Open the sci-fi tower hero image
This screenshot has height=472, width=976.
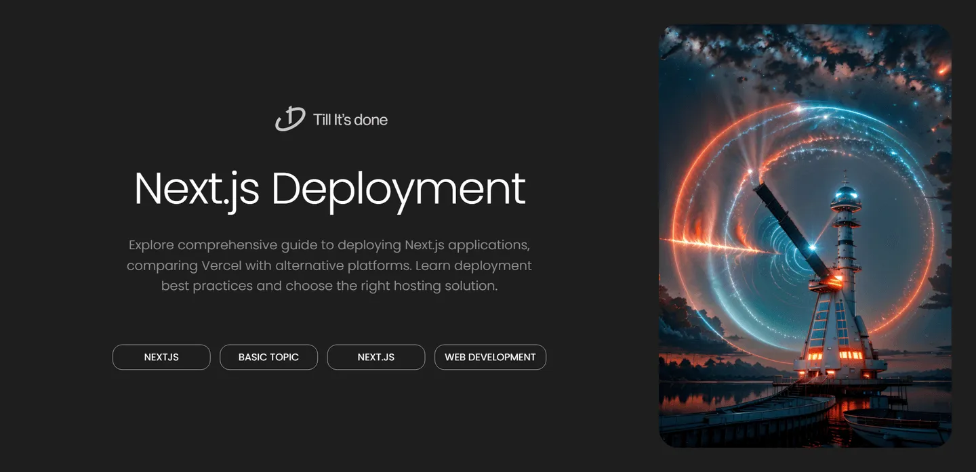click(805, 236)
